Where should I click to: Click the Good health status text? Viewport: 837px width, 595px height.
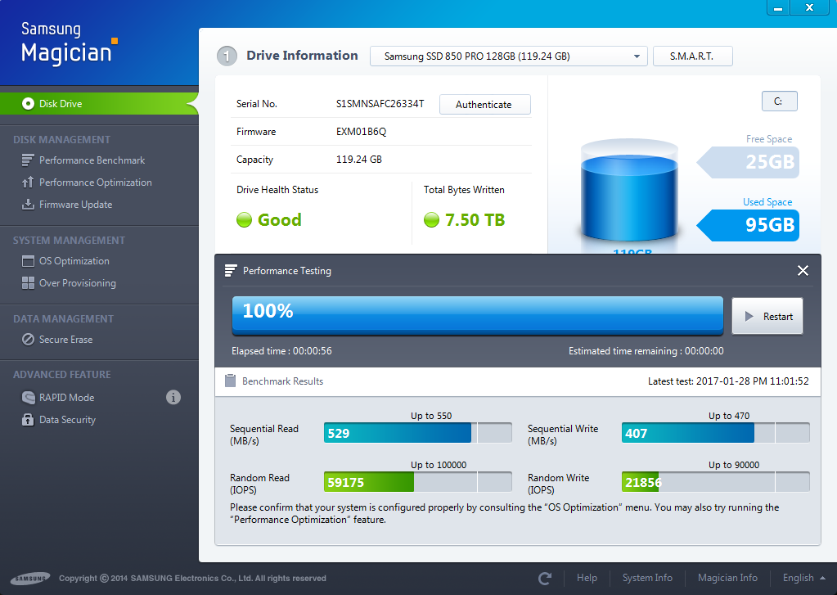pyautogui.click(x=280, y=220)
